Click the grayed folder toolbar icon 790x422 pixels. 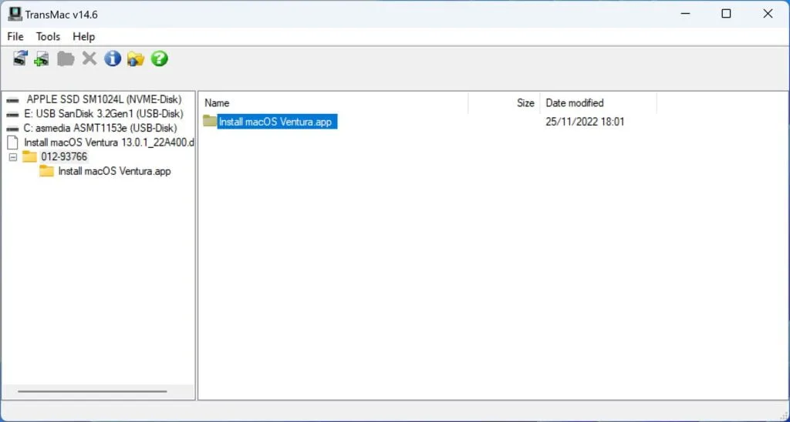coord(66,59)
